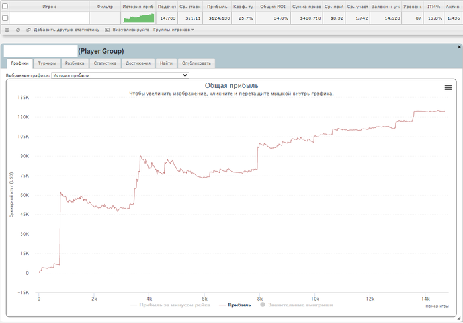
Task: Switch to the Турниры tab
Action: coord(47,63)
